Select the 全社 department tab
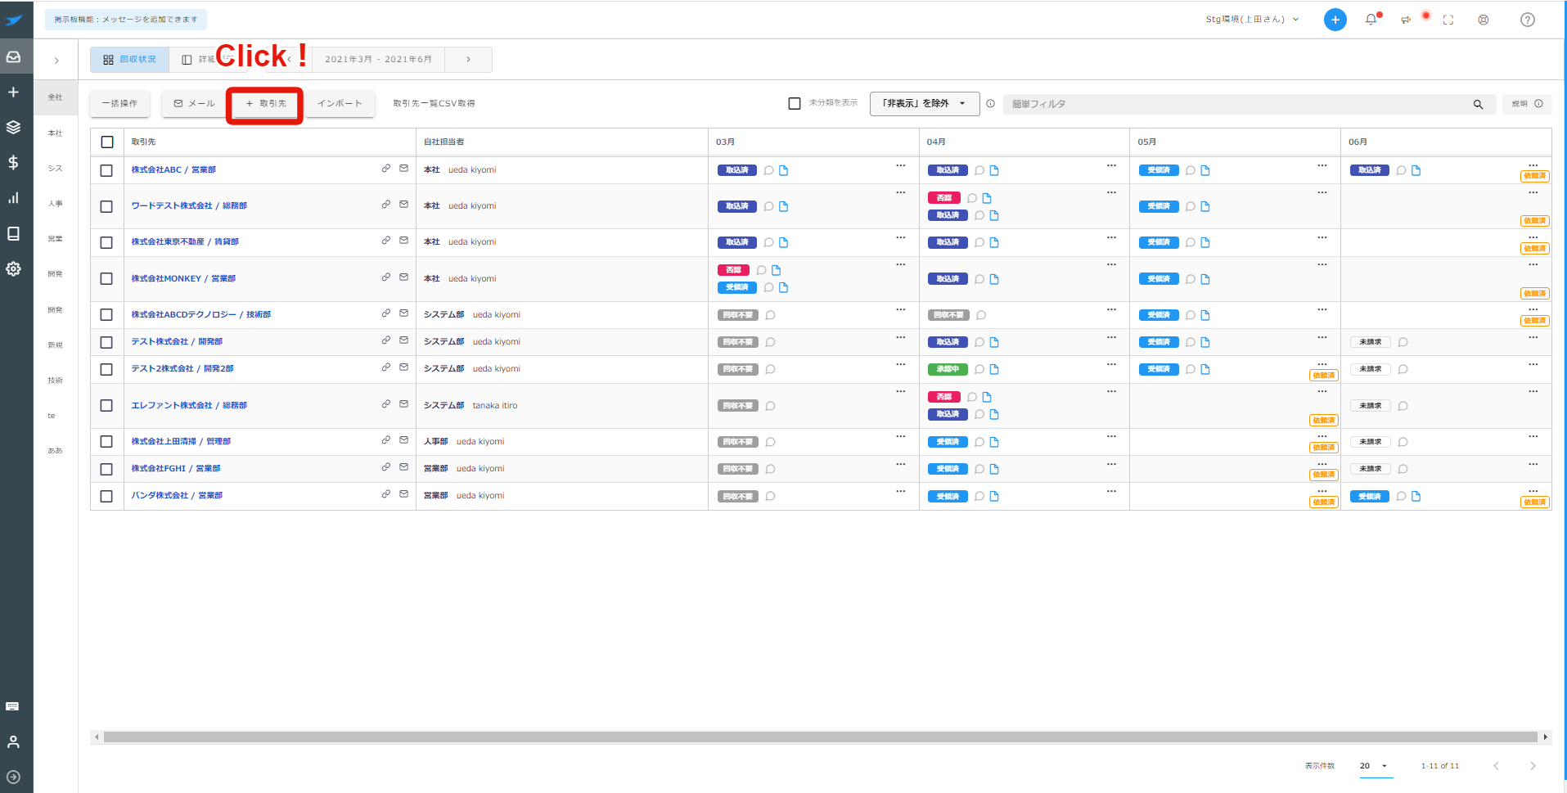Screen dimensions: 1567x793 tap(55, 97)
